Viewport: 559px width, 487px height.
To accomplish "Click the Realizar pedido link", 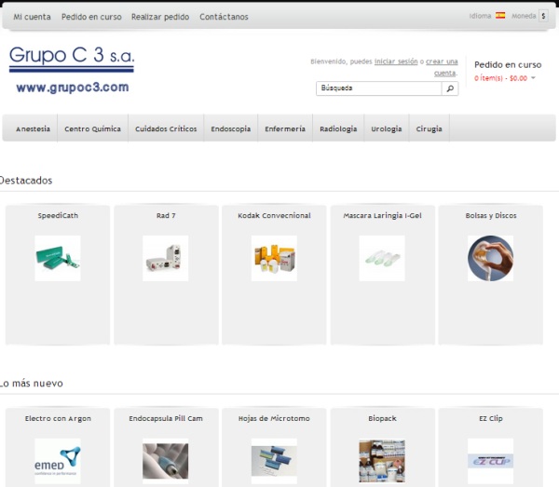I will coord(160,17).
